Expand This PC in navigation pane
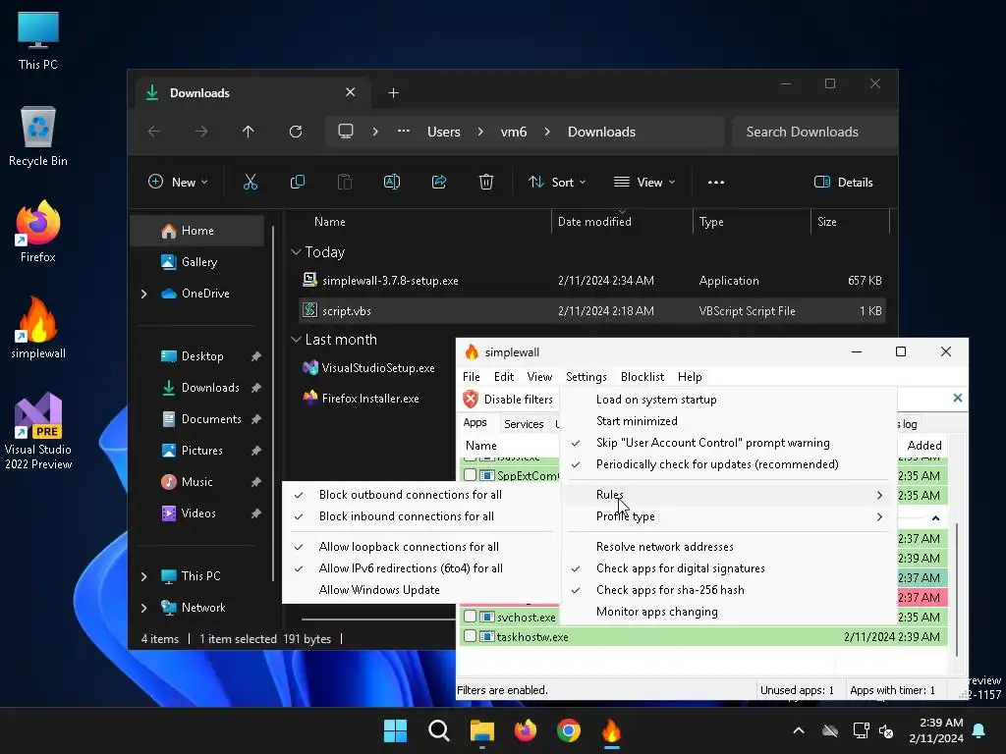 [143, 576]
